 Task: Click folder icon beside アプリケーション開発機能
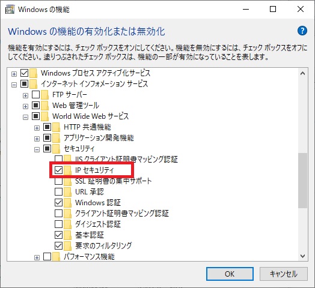pyautogui.click(x=57, y=138)
